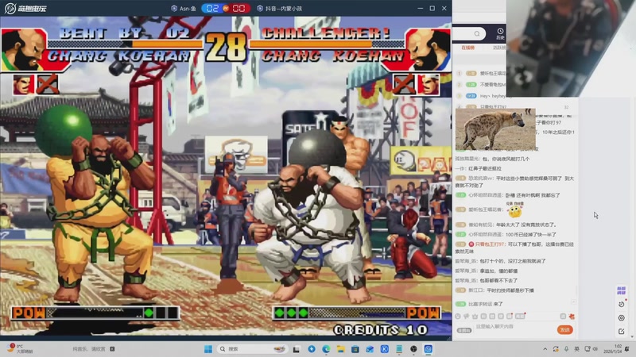Click the red 00 score counter
This screenshot has width=636, height=357.
click(239, 9)
